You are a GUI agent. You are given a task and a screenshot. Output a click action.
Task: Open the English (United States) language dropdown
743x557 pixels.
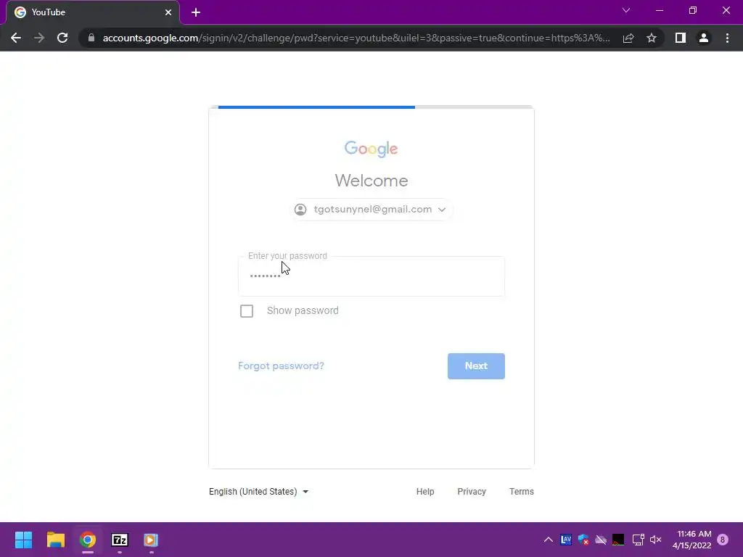click(259, 492)
